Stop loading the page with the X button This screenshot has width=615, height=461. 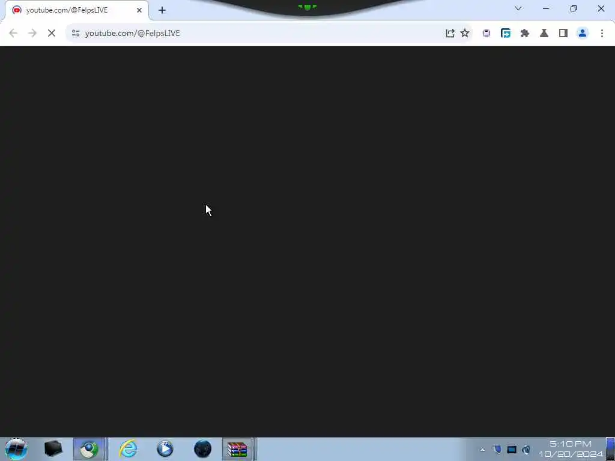coord(52,34)
